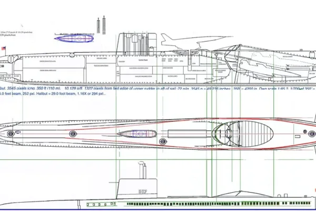Click the sail structure on the cutaway profile

click(137, 44)
